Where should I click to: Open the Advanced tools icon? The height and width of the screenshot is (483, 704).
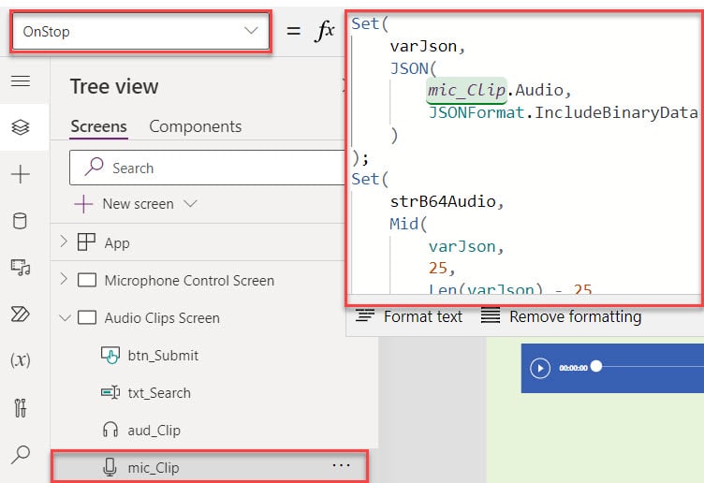tap(21, 407)
